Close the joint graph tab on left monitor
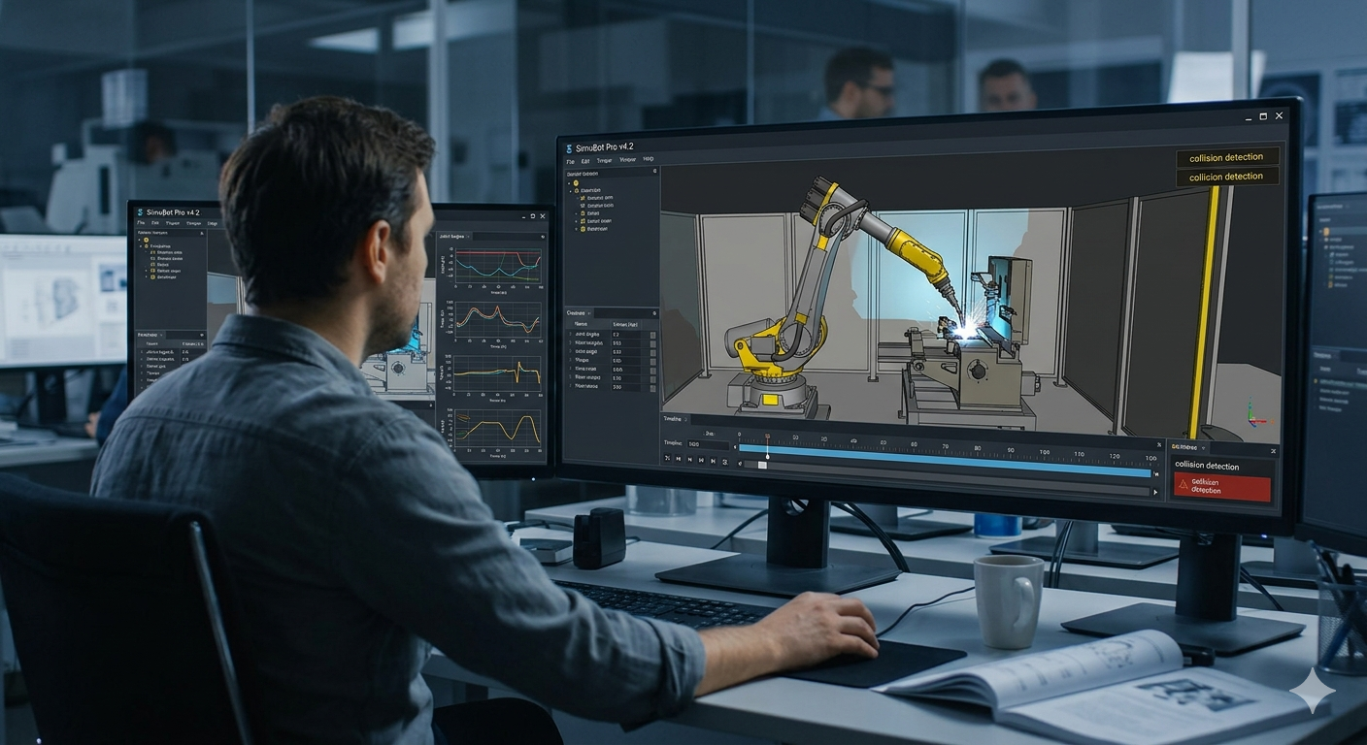1367x745 pixels. (x=468, y=237)
